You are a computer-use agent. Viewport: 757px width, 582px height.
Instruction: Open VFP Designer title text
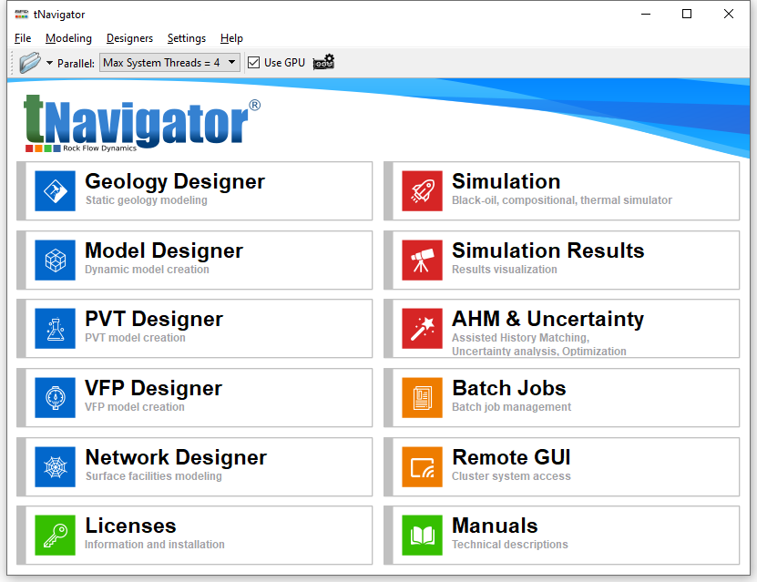point(154,389)
